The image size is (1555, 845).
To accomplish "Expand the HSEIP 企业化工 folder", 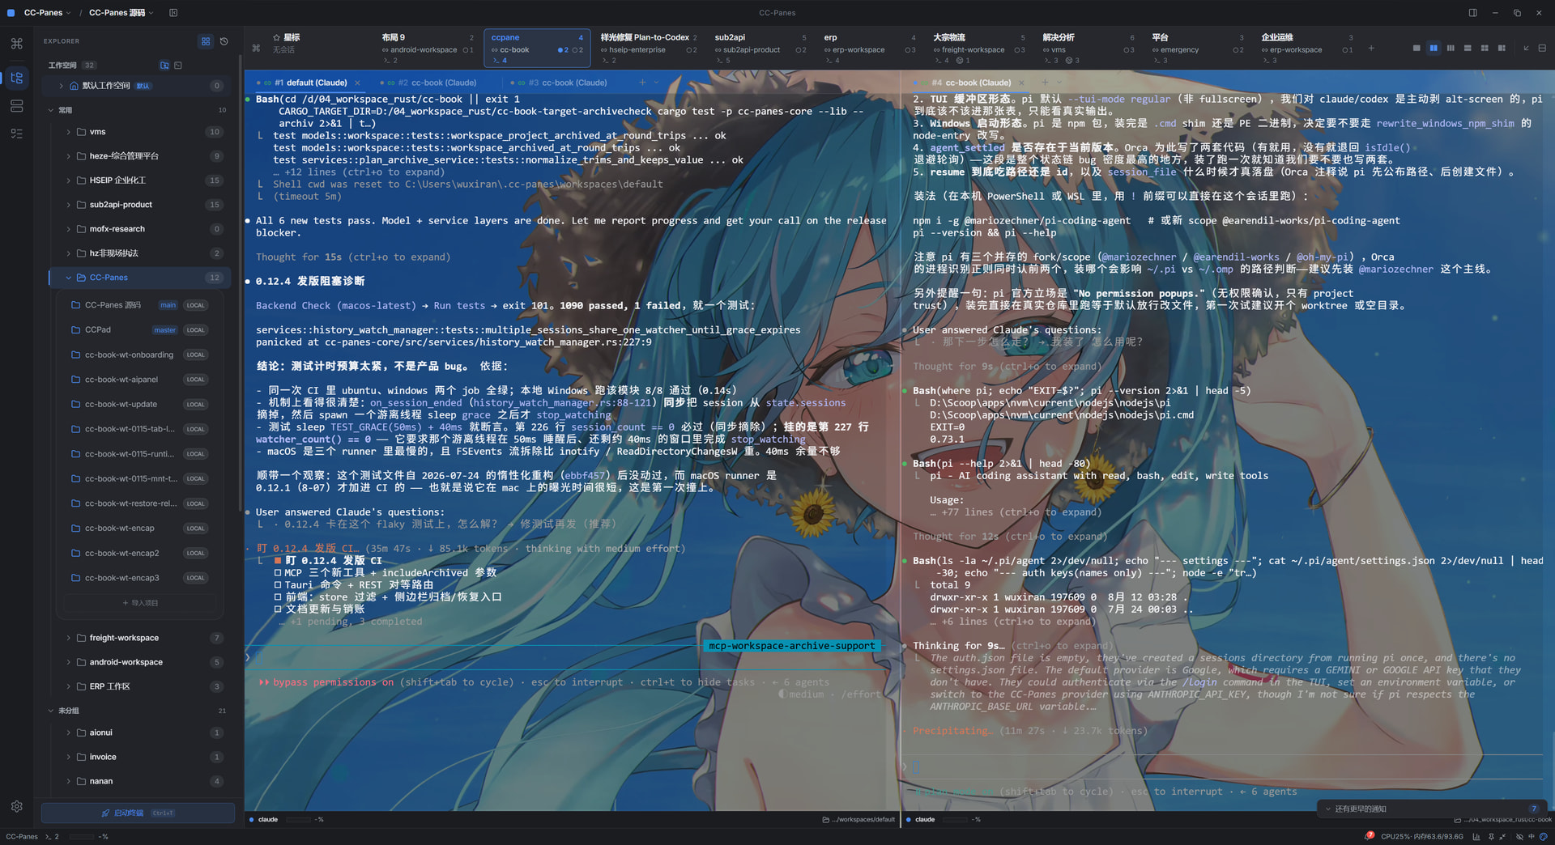I will 68,180.
